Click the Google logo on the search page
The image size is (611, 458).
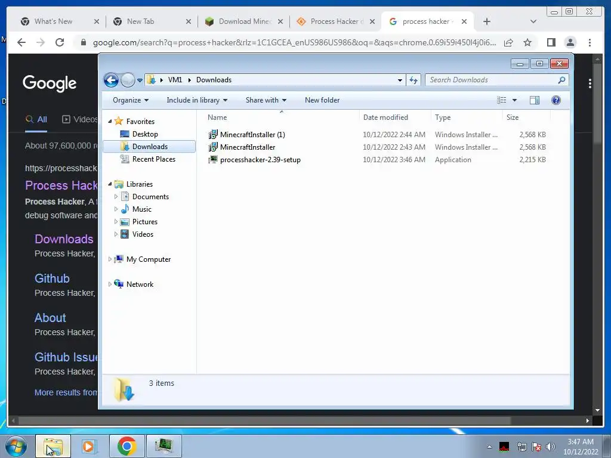pos(50,83)
